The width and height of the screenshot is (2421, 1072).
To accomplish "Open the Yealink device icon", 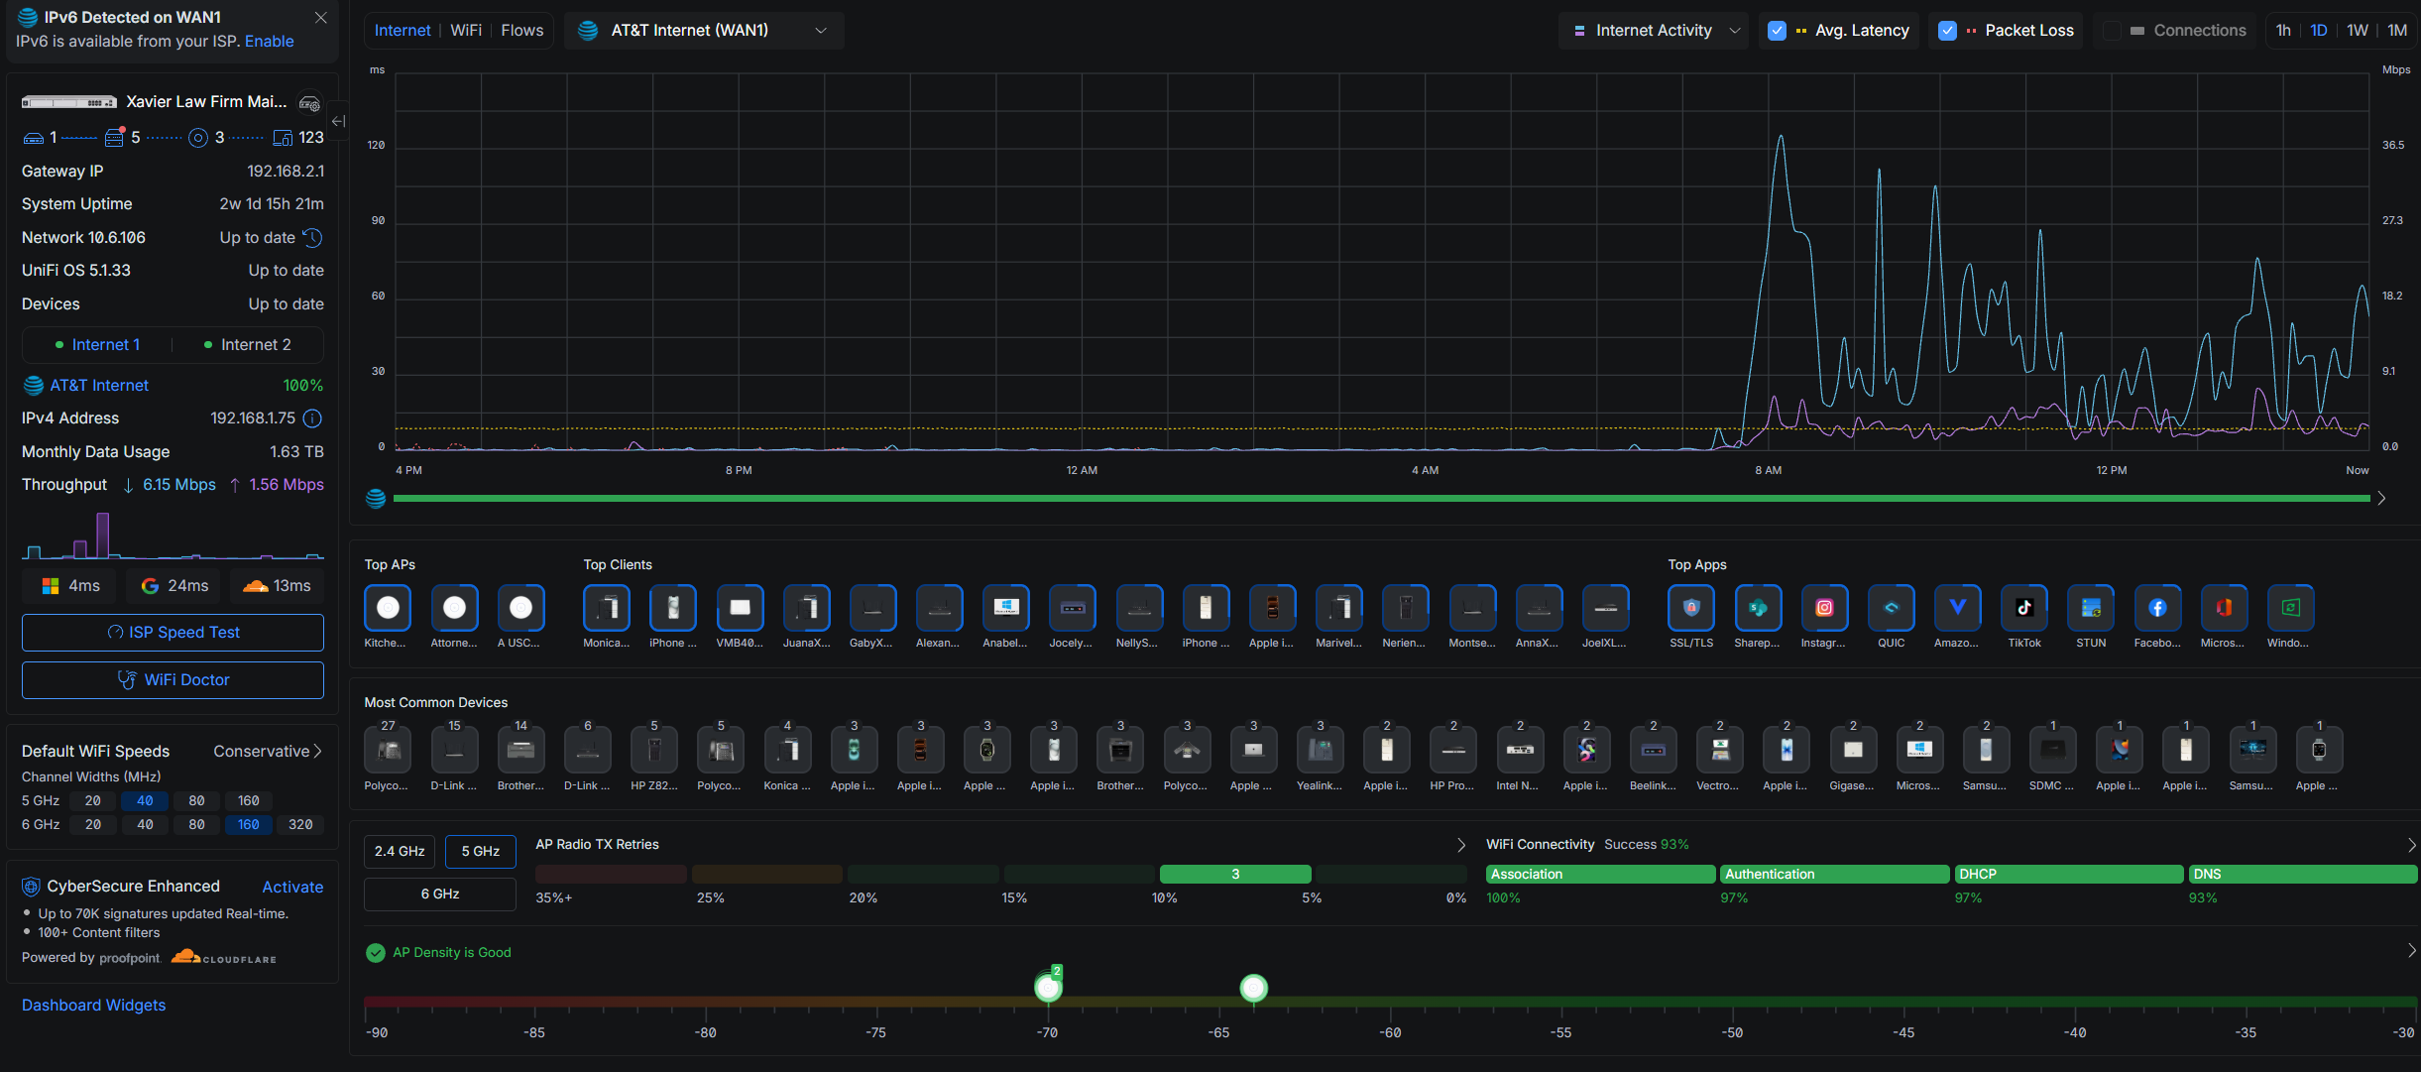I will coord(1320,751).
